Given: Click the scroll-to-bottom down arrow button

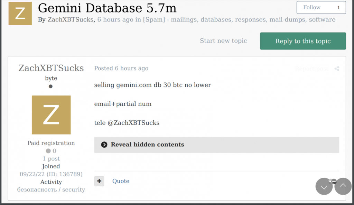Looking at the screenshot, I should pyautogui.click(x=324, y=186).
